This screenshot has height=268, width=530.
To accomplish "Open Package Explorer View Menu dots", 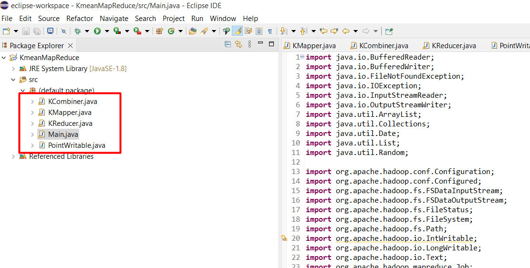I will [249, 45].
